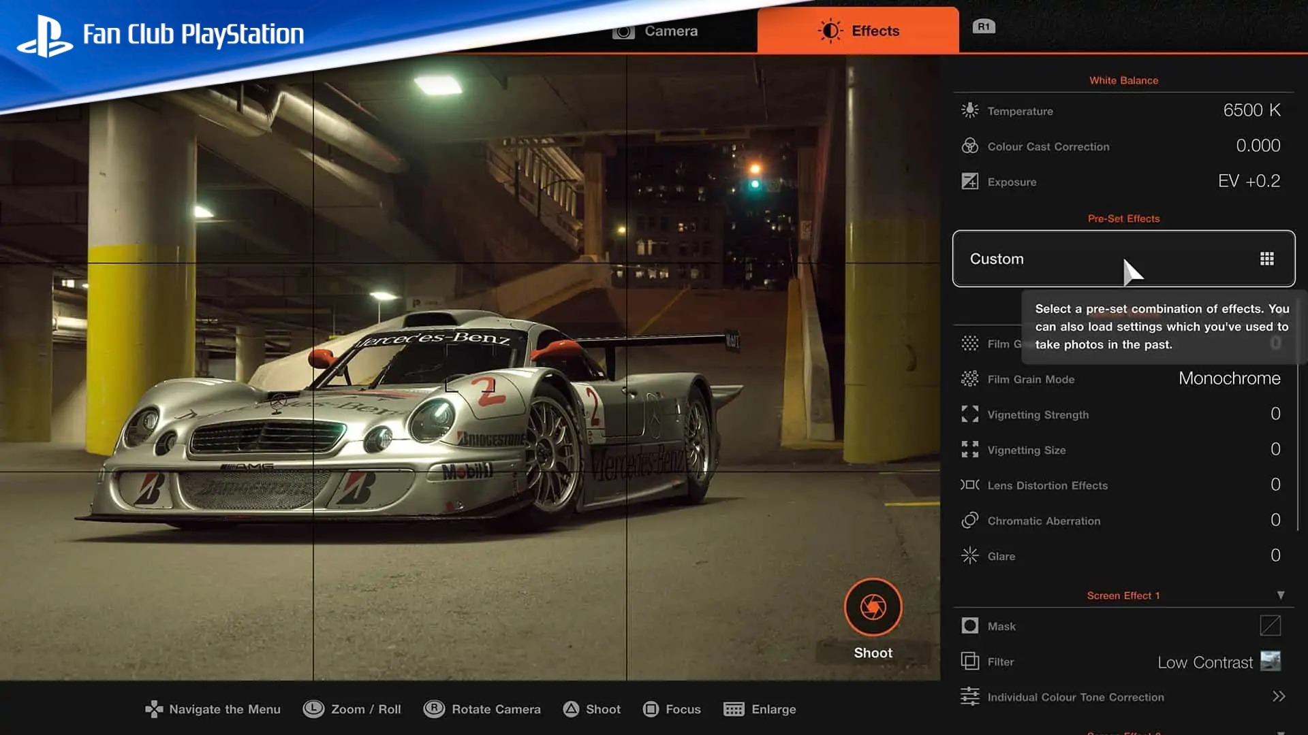
Task: Toggle the Mask empty selection box
Action: (x=1271, y=625)
